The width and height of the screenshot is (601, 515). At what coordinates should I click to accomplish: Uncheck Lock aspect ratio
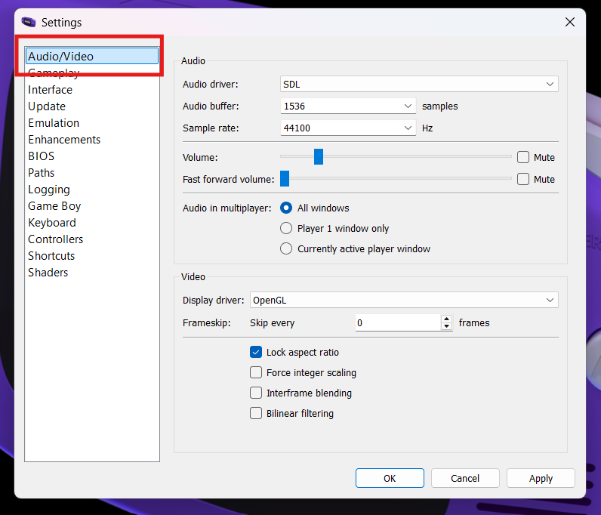(x=256, y=352)
